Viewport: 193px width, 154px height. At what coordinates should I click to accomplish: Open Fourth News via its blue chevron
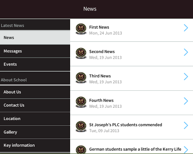pyautogui.click(x=186, y=101)
